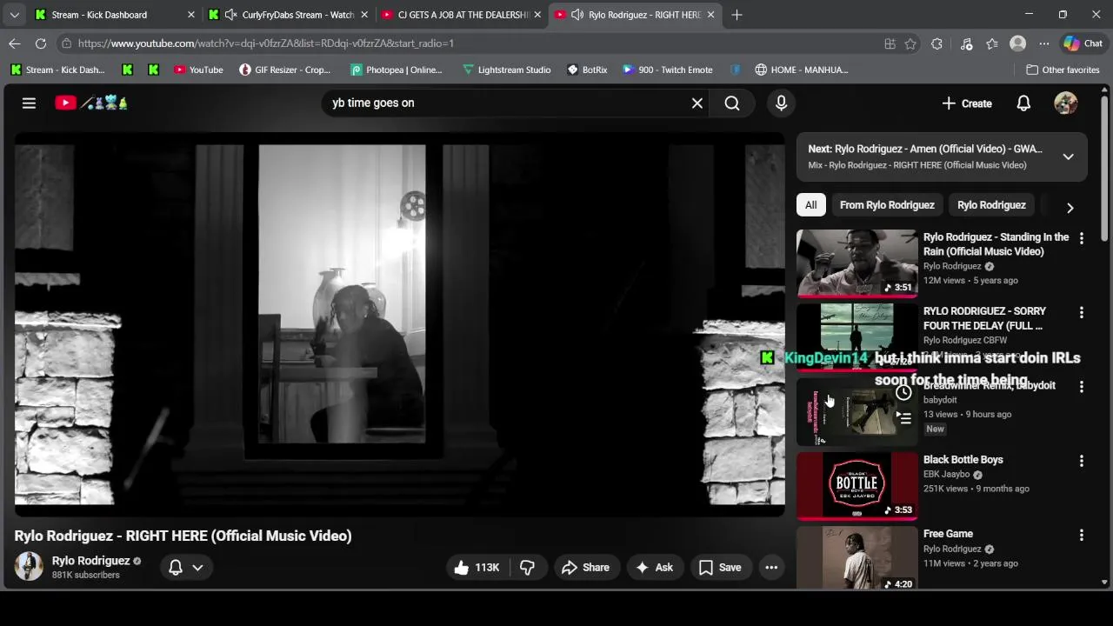The width and height of the screenshot is (1113, 626).
Task: Refresh the current page
Action: [41, 43]
